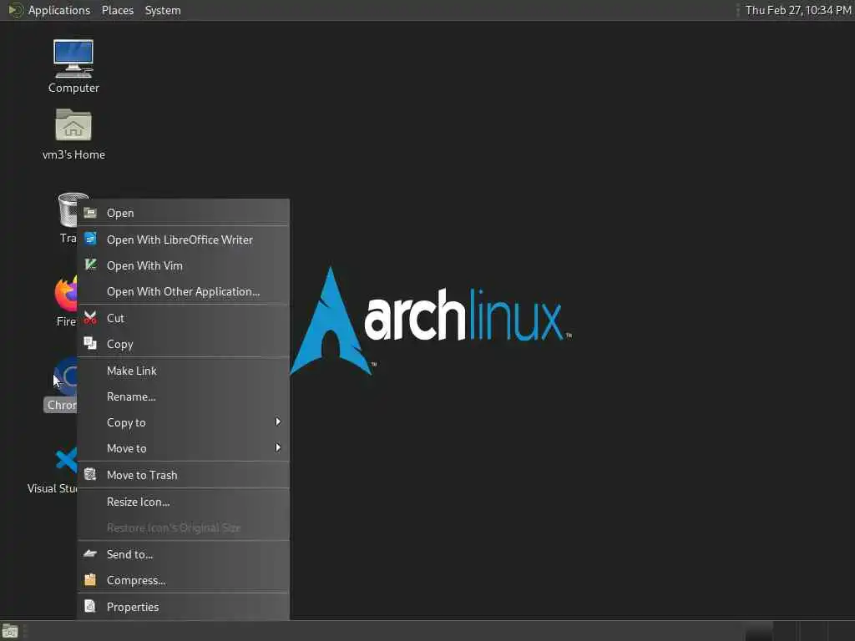Choose Open With Other Application...
Viewport: 855px width, 641px height.
pyautogui.click(x=183, y=291)
